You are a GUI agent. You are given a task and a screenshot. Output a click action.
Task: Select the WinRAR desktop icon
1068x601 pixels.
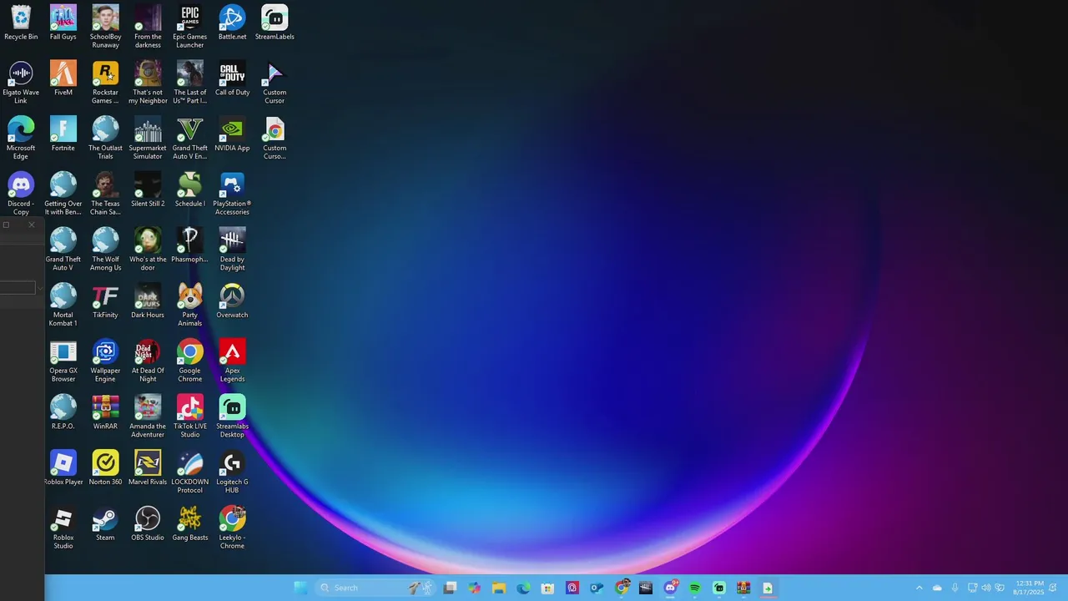pos(105,412)
